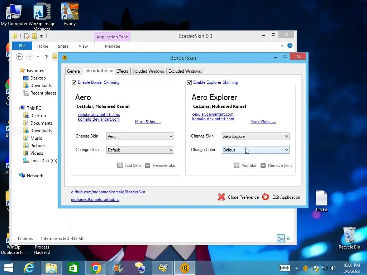367x275 pixels.
Task: Enable Border Skinning checkbox toggle
Action: pyautogui.click(x=74, y=82)
